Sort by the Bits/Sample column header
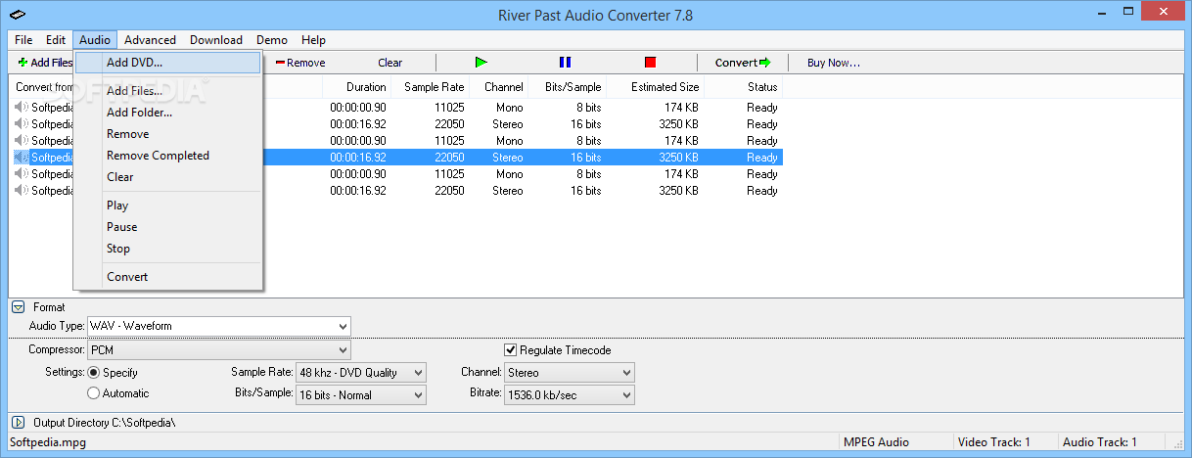1192x458 pixels. tap(567, 87)
